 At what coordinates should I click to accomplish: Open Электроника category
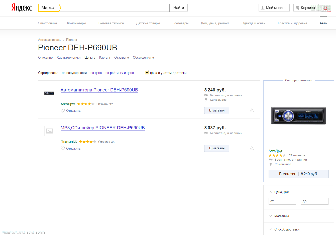[x=47, y=23]
